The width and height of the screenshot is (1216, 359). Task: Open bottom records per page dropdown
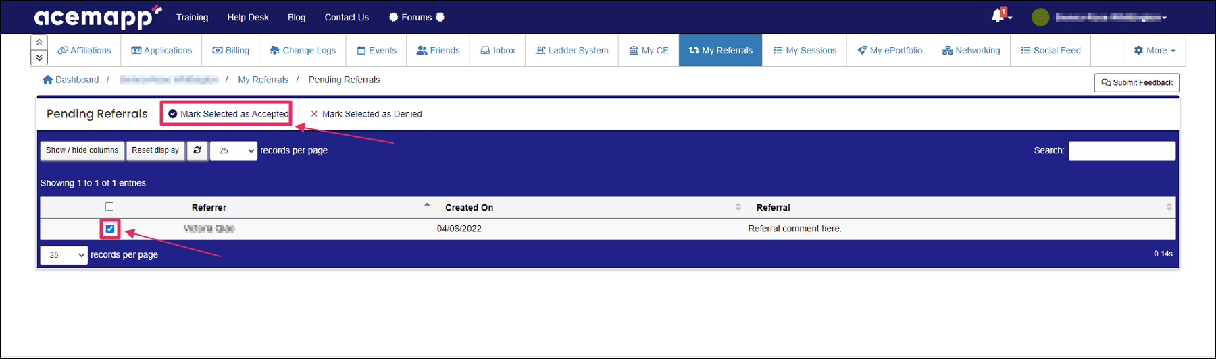click(x=64, y=255)
